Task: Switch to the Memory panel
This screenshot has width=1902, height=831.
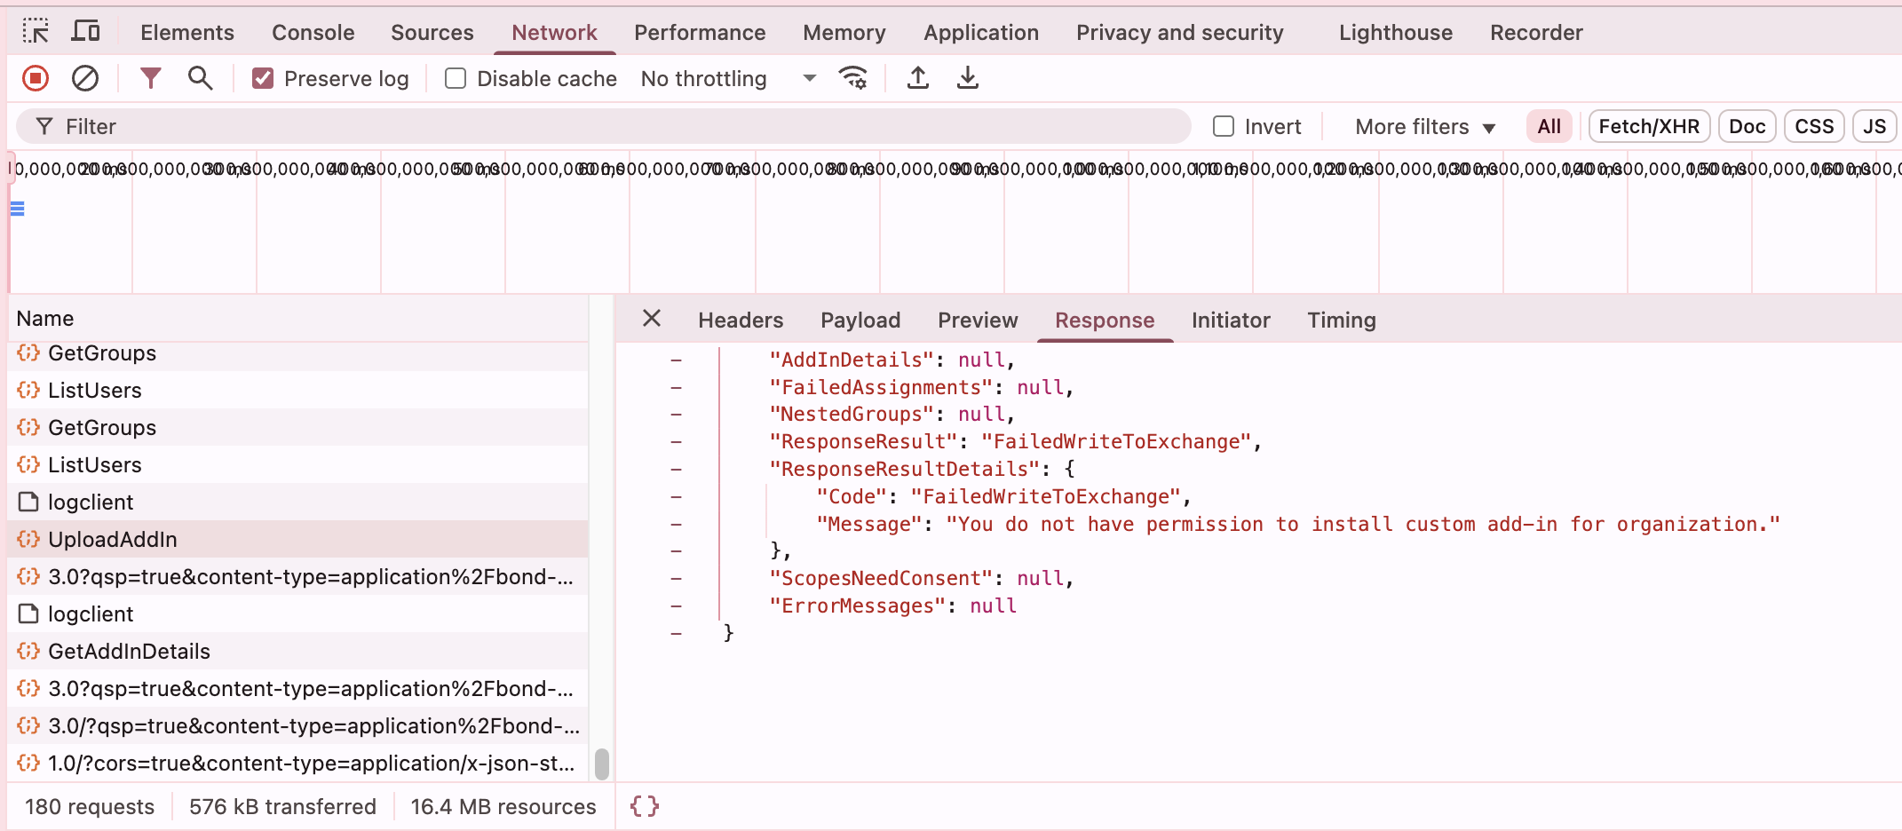Action: (x=844, y=32)
